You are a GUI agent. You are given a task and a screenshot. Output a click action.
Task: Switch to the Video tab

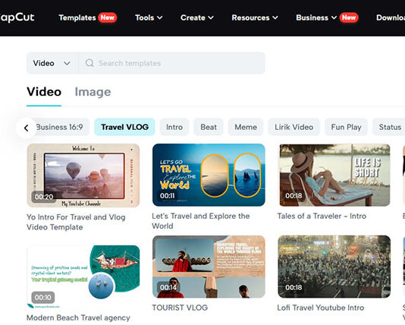coord(44,92)
